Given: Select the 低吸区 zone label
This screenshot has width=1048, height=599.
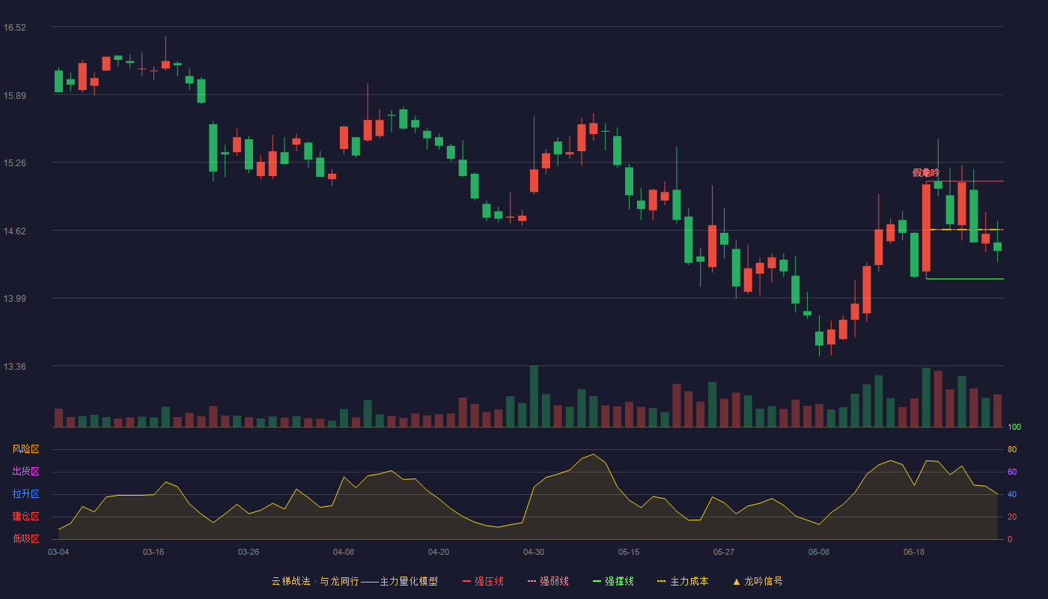Looking at the screenshot, I should tap(25, 538).
